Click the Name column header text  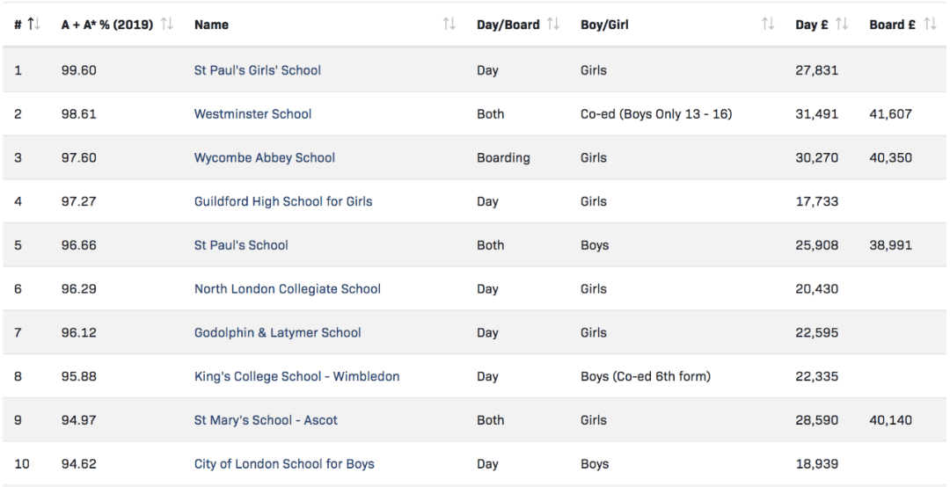211,25
